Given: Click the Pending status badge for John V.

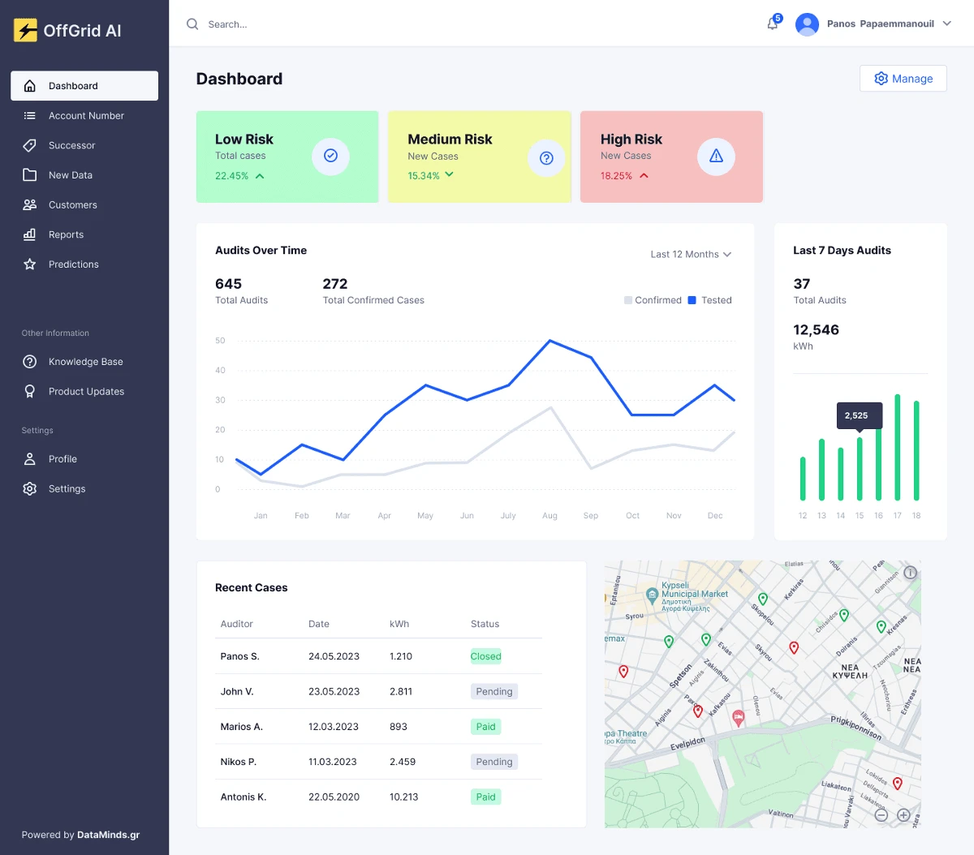Looking at the screenshot, I should click(494, 692).
